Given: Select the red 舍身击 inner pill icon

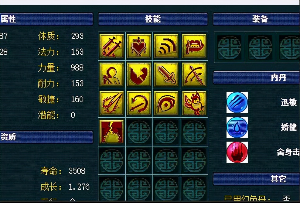Looking at the screenshot, I should click(x=237, y=152).
